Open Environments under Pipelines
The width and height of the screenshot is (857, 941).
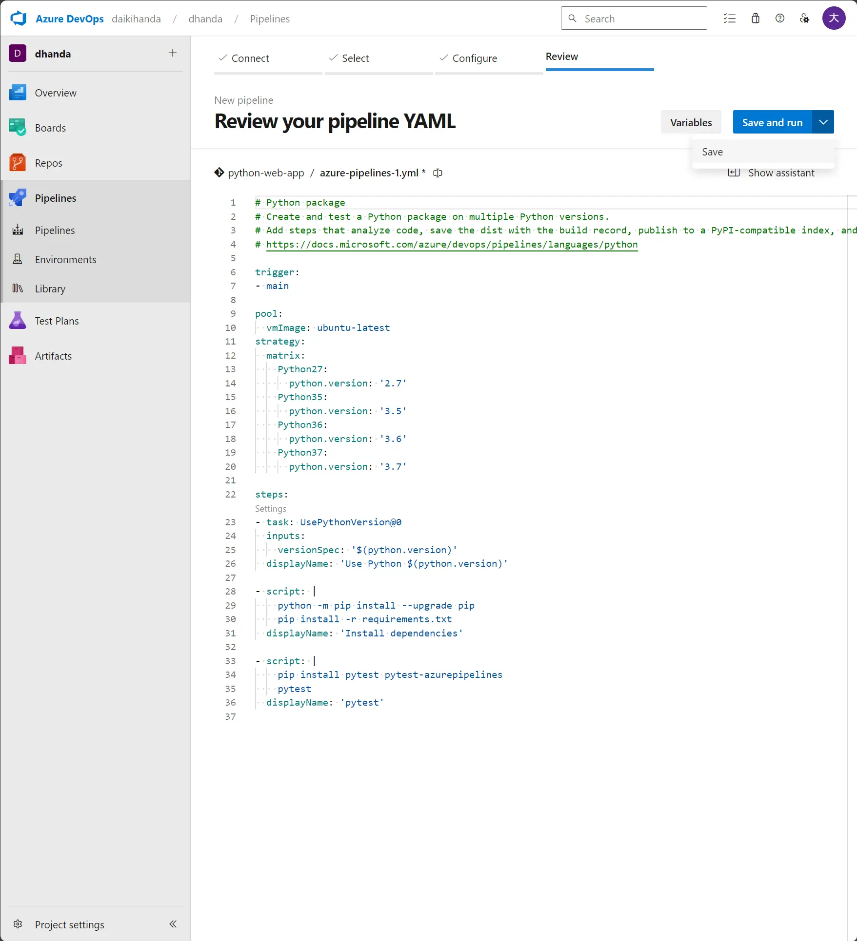point(96,259)
